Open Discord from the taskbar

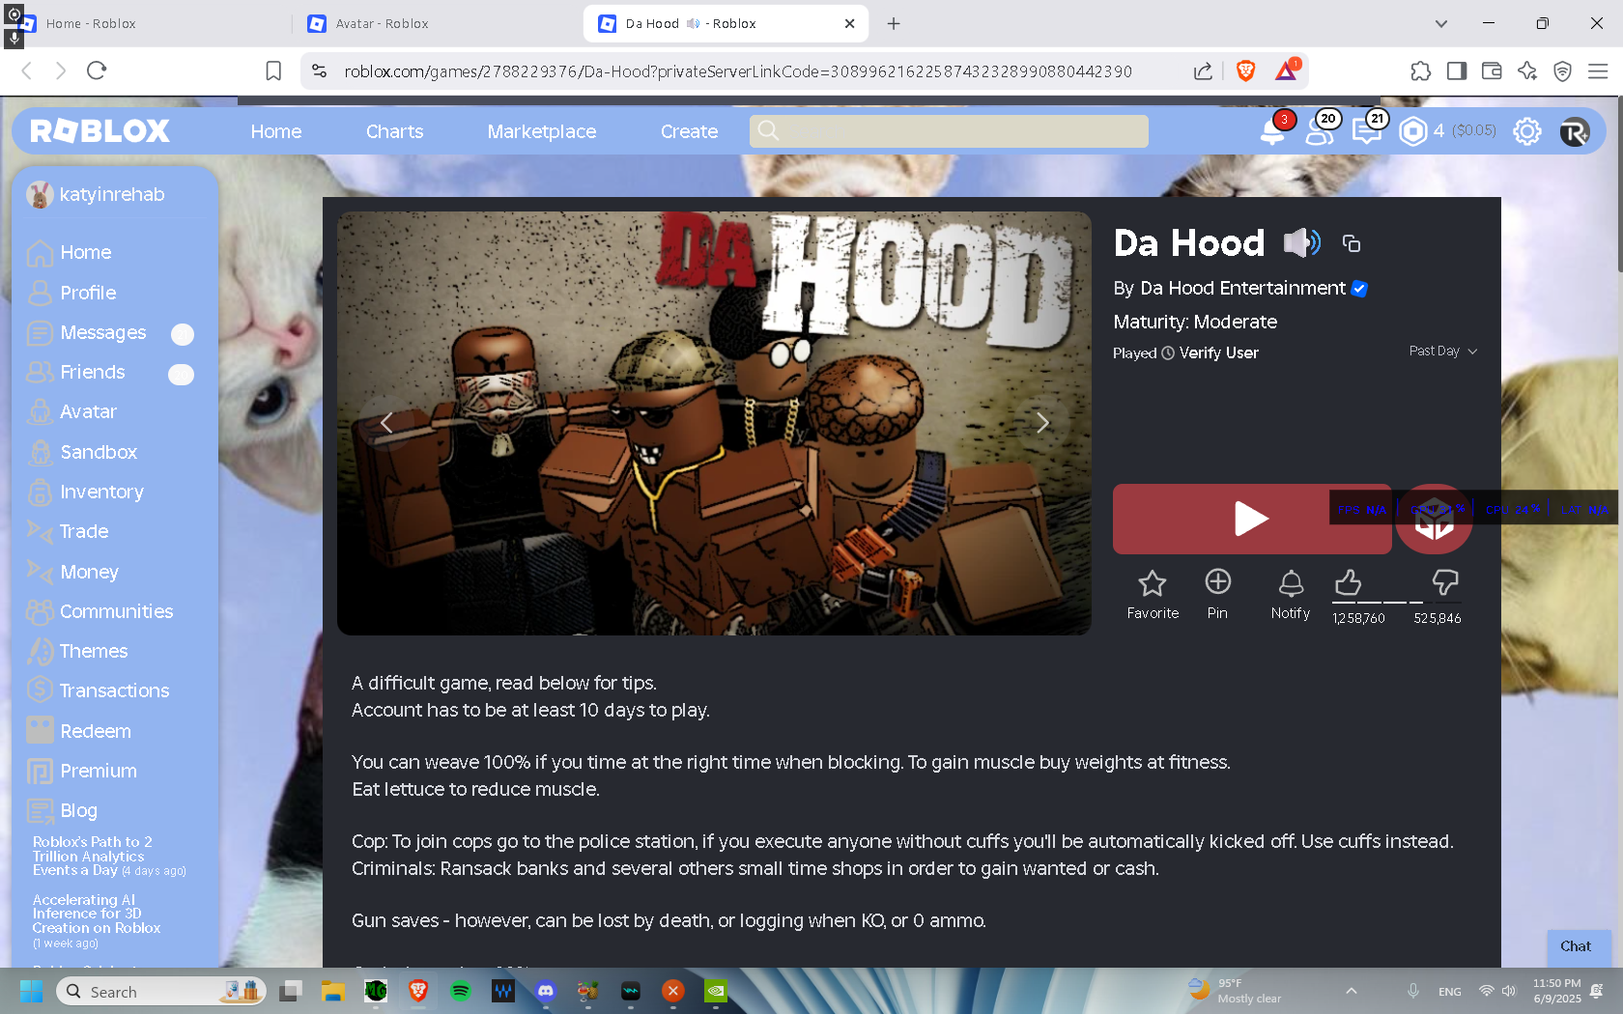point(546,991)
